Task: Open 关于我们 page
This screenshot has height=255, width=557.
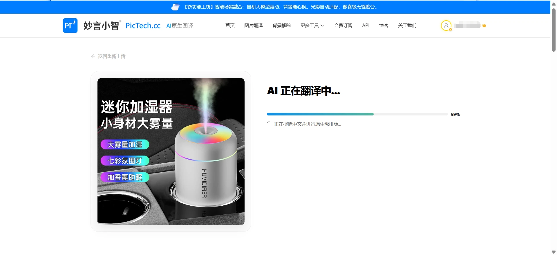Action: click(407, 26)
